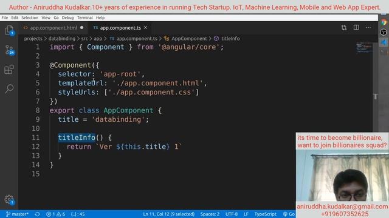Open the Explorer files icon in the activity bar

[9, 30]
